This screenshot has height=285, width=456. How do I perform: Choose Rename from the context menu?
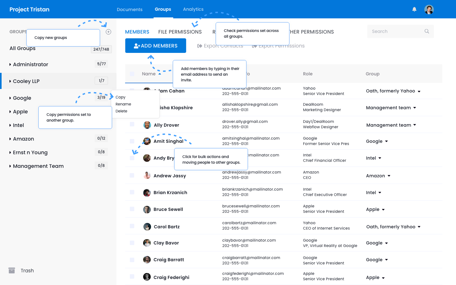tap(123, 104)
